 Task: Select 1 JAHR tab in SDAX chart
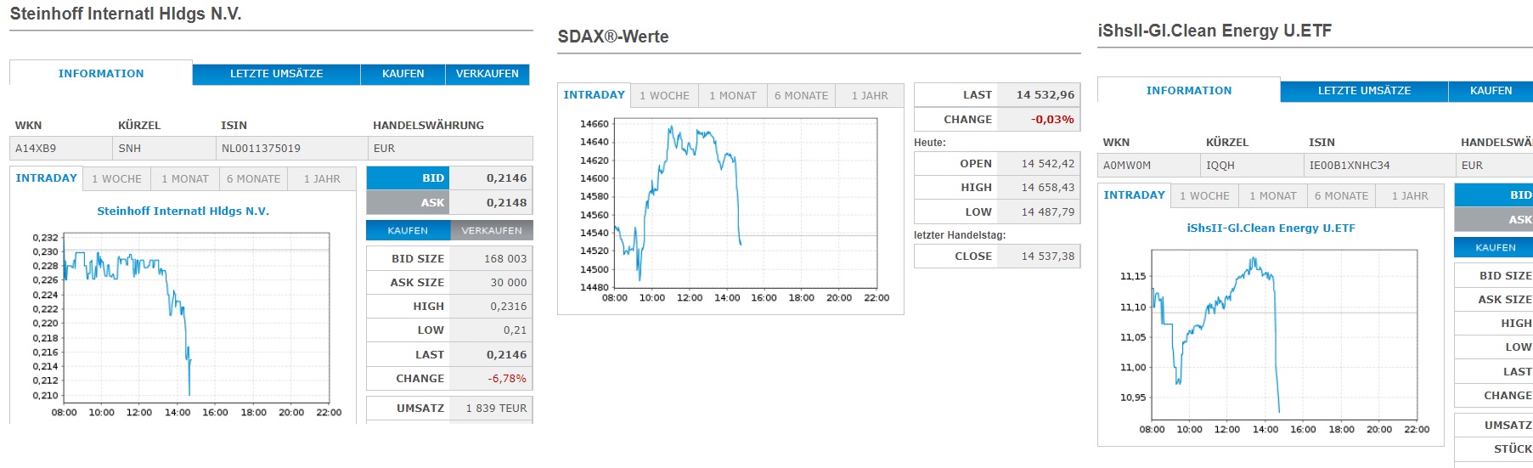(870, 95)
